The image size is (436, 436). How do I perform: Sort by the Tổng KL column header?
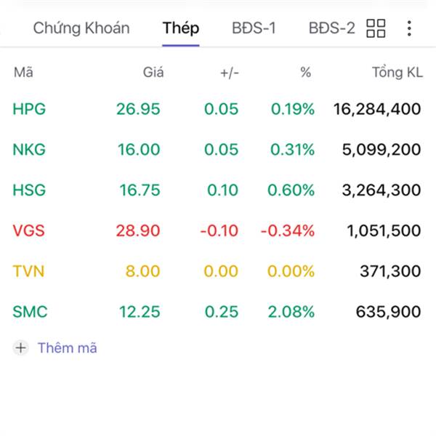[x=396, y=72]
